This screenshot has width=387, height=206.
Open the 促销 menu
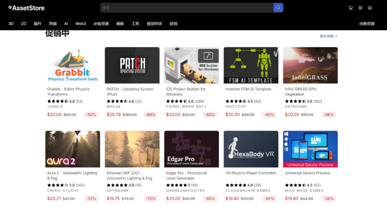(173, 24)
